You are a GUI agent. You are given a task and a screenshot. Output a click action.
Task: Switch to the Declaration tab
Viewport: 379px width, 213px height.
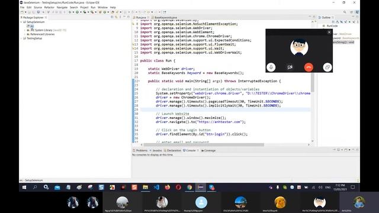[x=172, y=150]
